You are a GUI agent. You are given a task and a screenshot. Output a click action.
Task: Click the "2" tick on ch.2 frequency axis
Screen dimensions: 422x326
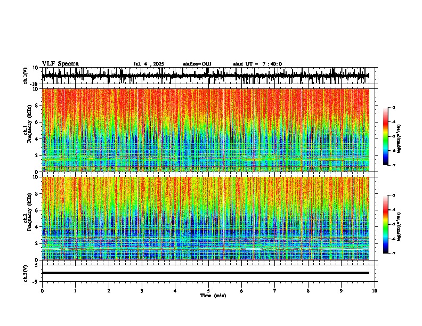[x=37, y=243]
